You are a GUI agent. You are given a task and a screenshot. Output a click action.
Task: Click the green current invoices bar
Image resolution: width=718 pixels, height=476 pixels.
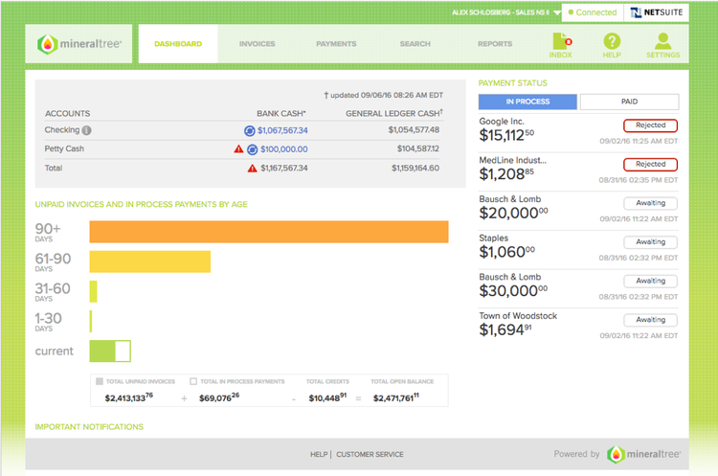[102, 351]
